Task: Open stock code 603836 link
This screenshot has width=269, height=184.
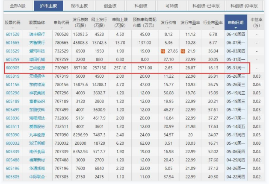Action: coord(12,118)
